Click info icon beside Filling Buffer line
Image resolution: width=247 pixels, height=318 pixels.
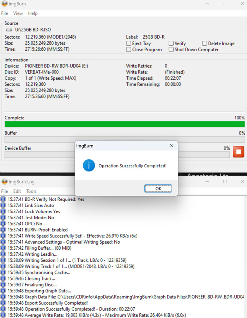tap(3, 248)
